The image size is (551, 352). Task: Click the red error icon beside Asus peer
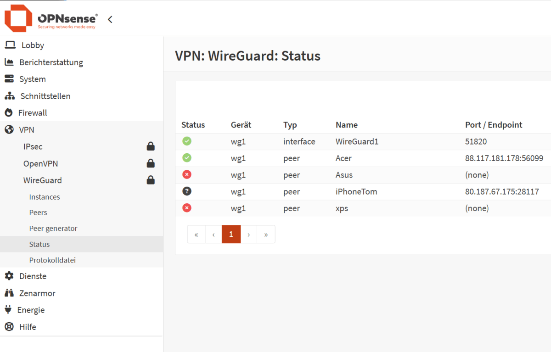pos(186,174)
